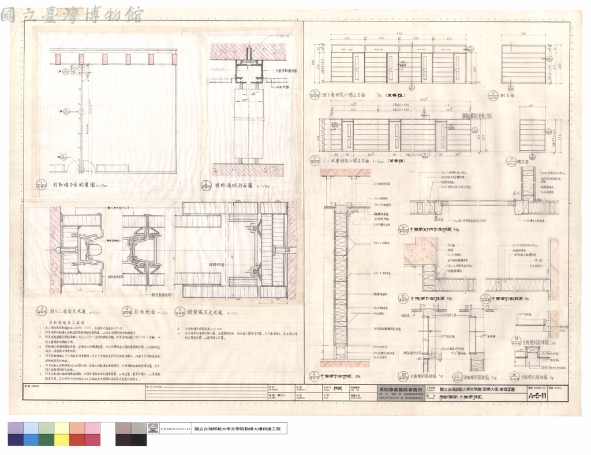Screen dimensions: 591x455
Task: Click the 國立臺灣博物館 watermark at the top left
Action: 72,14
